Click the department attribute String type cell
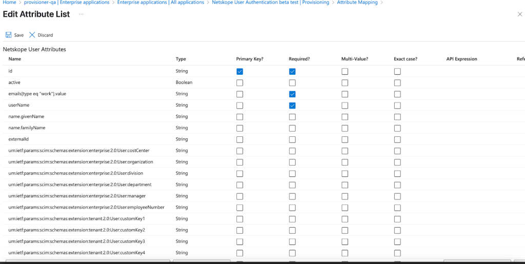This screenshot has height=264, width=525. click(x=181, y=185)
